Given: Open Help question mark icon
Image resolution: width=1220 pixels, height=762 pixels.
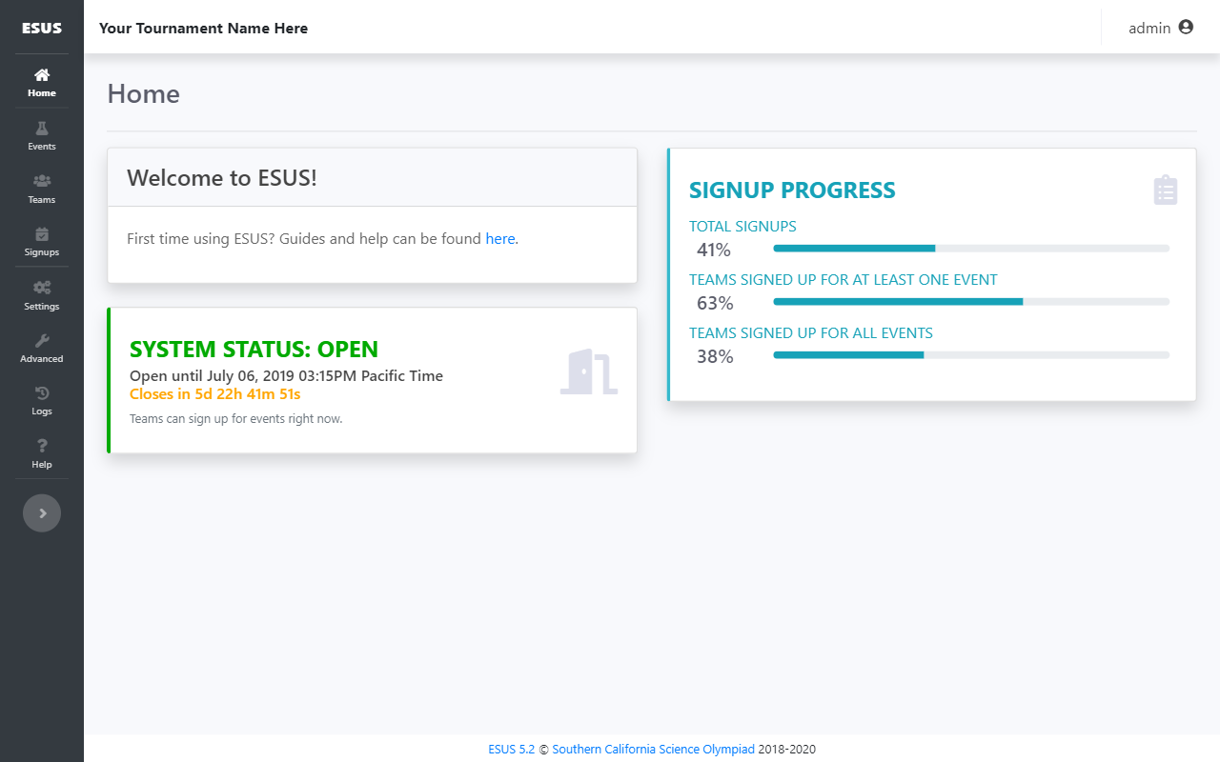Looking at the screenshot, I should 42,447.
